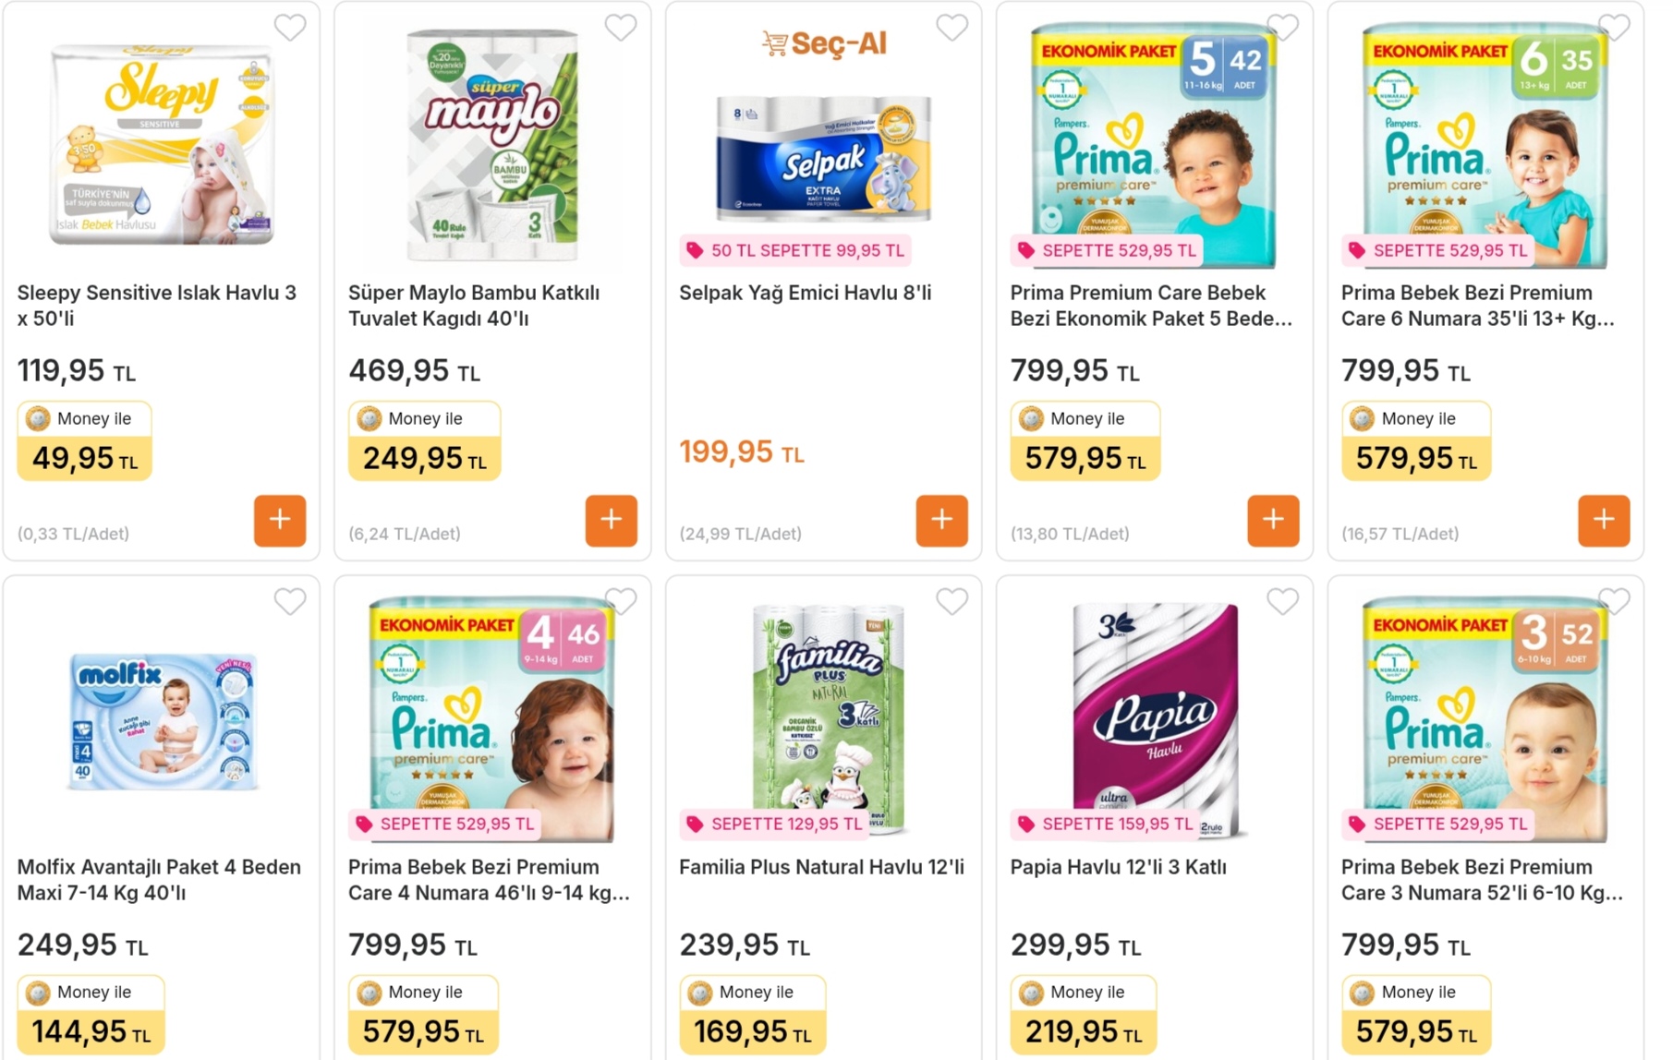Add Selpak Yağ Emici Havlu to cart

click(x=941, y=521)
